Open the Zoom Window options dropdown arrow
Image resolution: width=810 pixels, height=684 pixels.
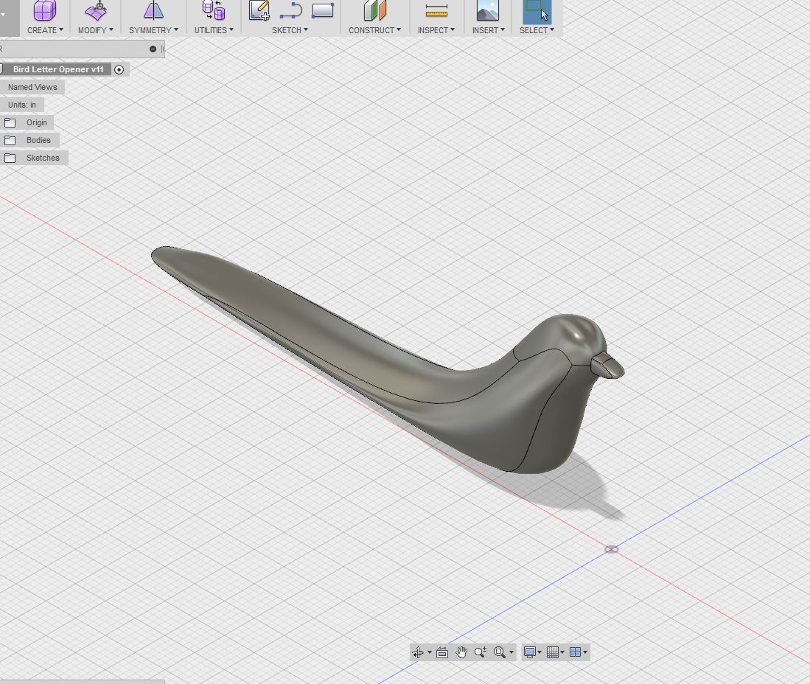(512, 652)
